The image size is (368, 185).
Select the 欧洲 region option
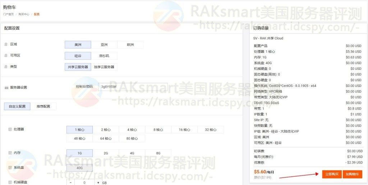click(130, 45)
